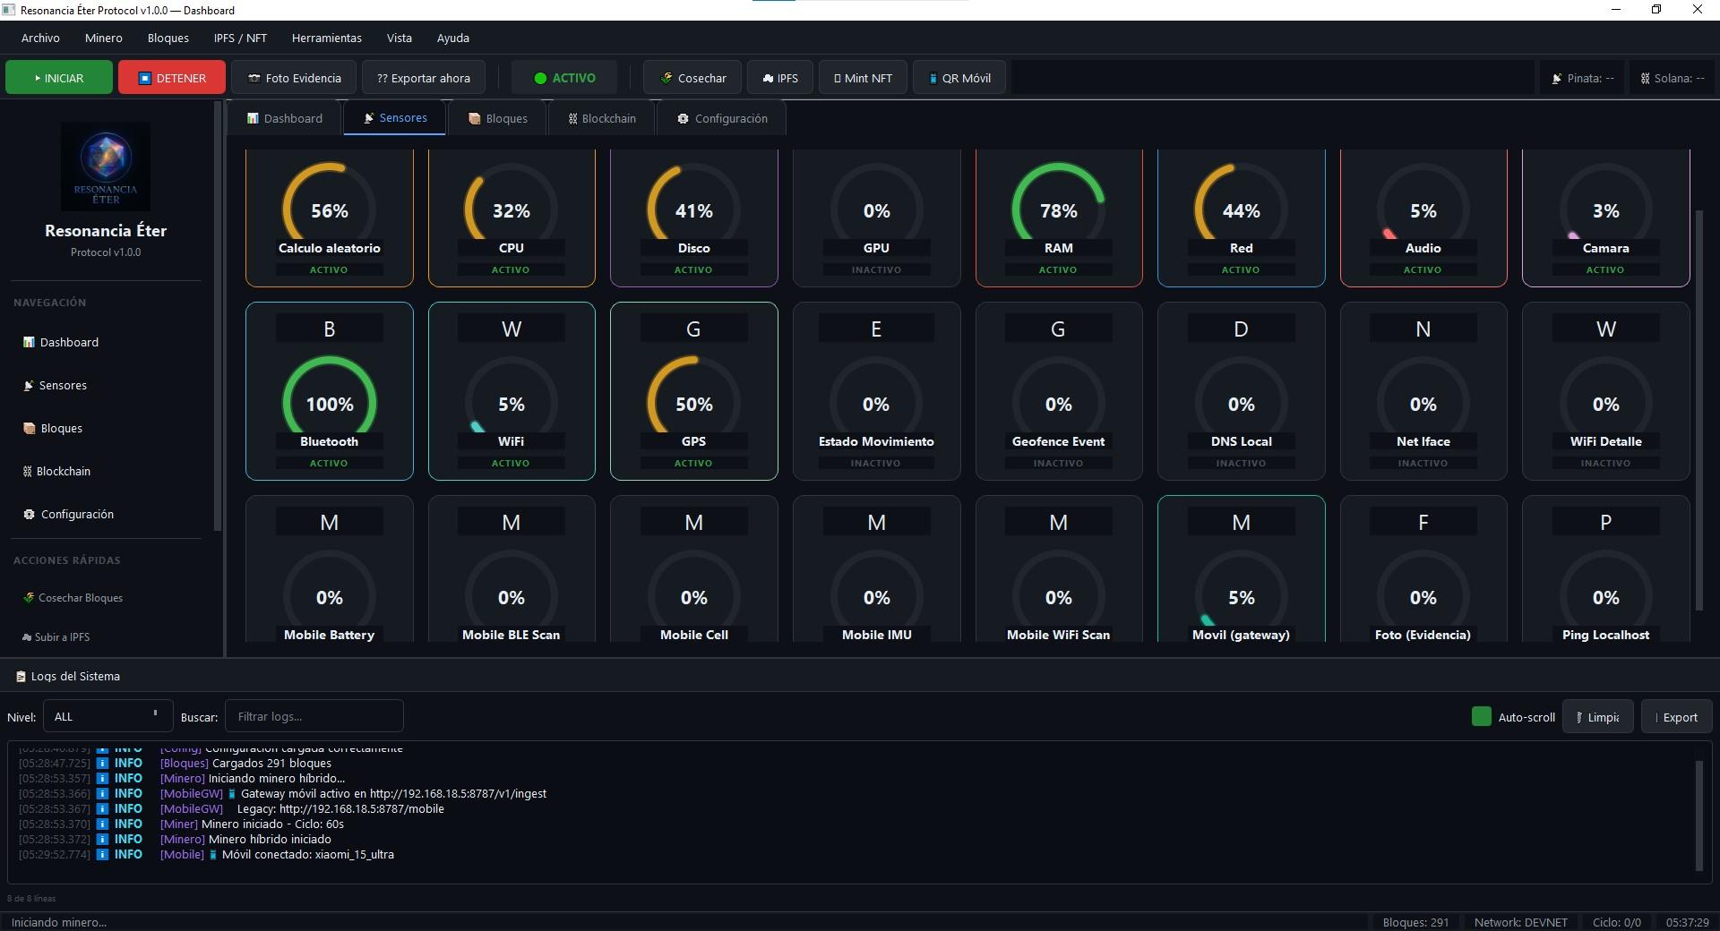Switch to the Dashboard tab
Screen dimensions: 1720x931
pos(284,118)
